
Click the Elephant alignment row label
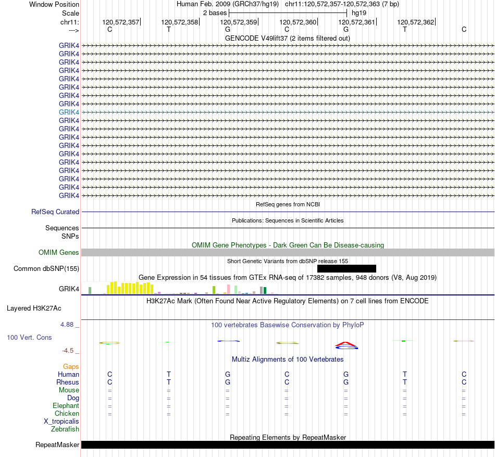[x=66, y=405]
